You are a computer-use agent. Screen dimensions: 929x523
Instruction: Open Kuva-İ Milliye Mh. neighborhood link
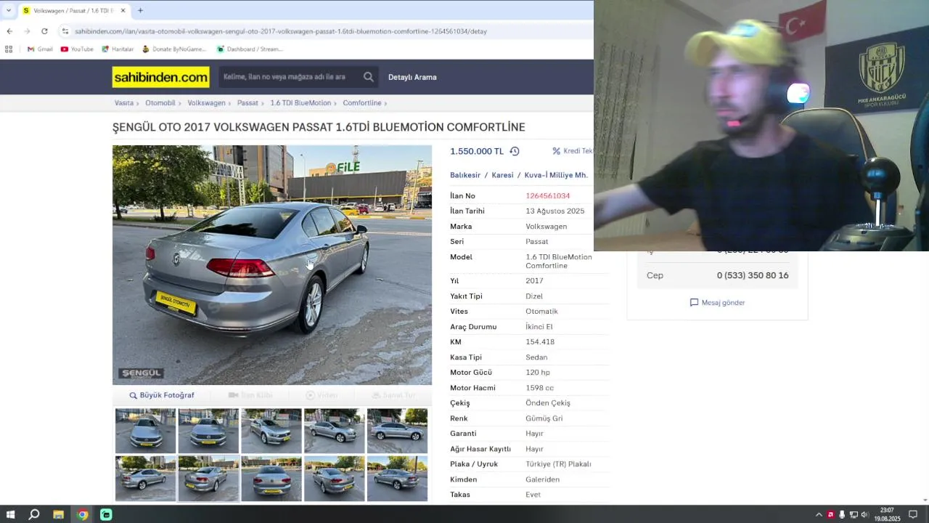pos(556,175)
